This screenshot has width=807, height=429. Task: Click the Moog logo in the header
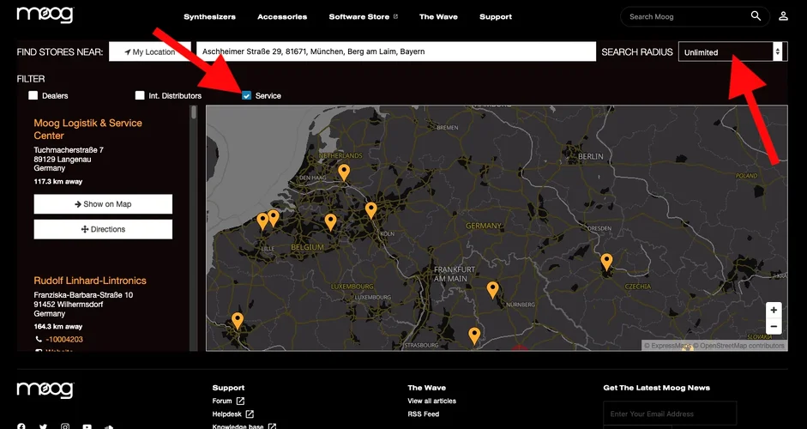45,15
